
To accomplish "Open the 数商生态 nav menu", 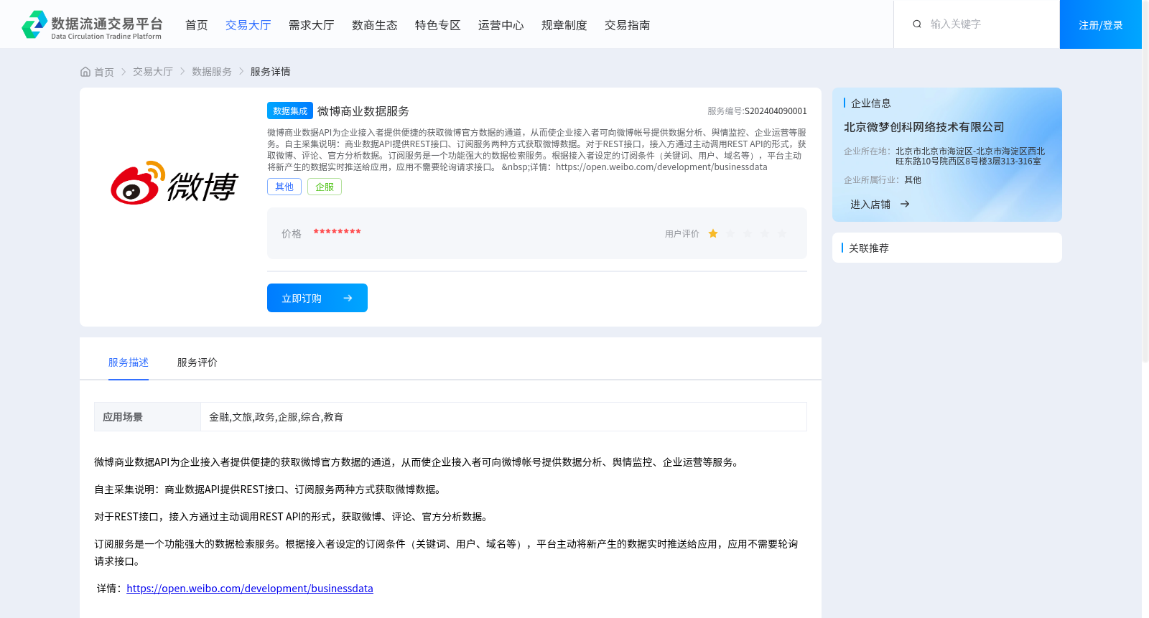I will 375,25.
